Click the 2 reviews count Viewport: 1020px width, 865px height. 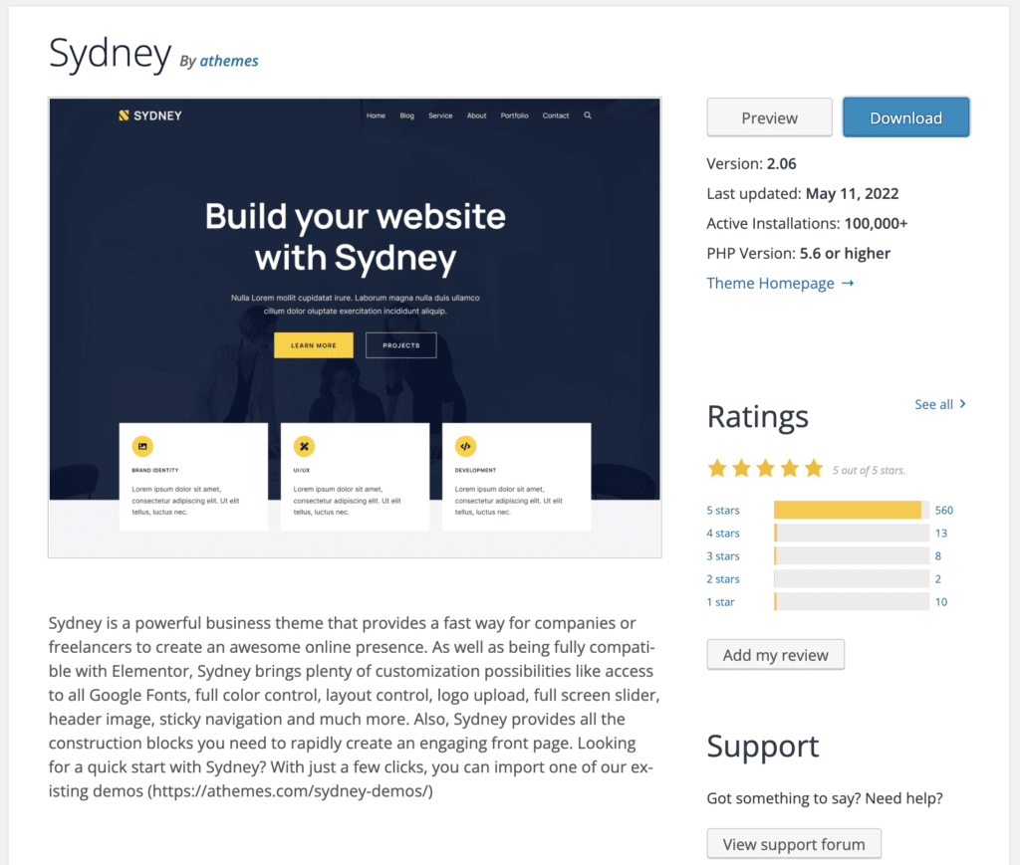coord(938,579)
